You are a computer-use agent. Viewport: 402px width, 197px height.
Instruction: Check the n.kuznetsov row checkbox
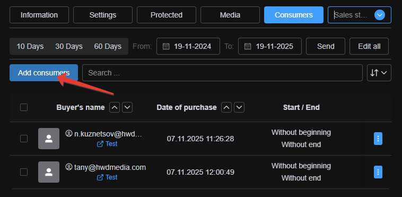[24, 139]
